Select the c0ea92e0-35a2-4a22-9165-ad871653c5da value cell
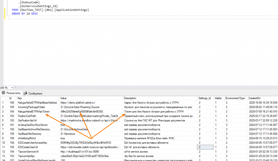The height and width of the screenshot is (161, 278). pos(90,156)
